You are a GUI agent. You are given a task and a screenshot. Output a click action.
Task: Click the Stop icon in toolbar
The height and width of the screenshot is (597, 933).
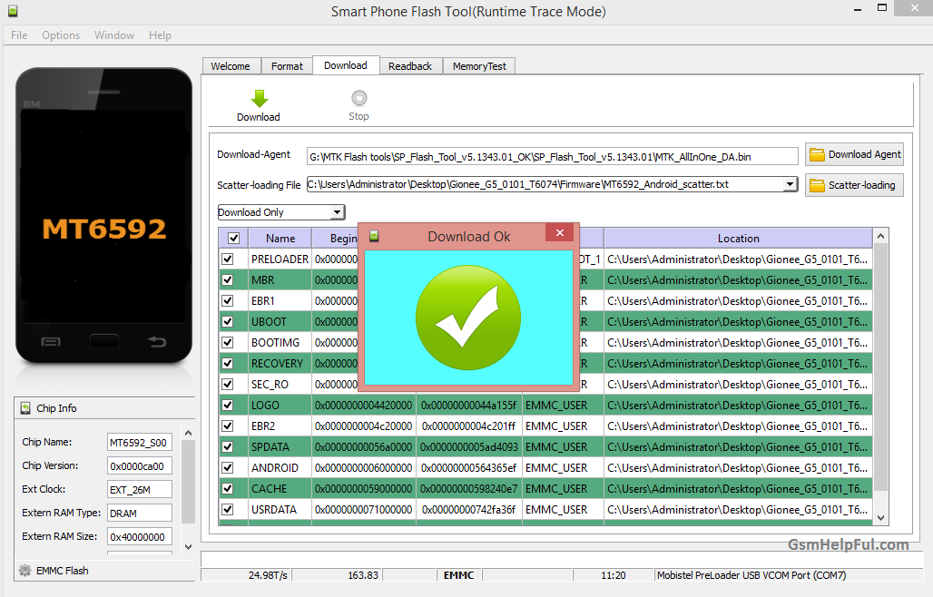(x=358, y=97)
